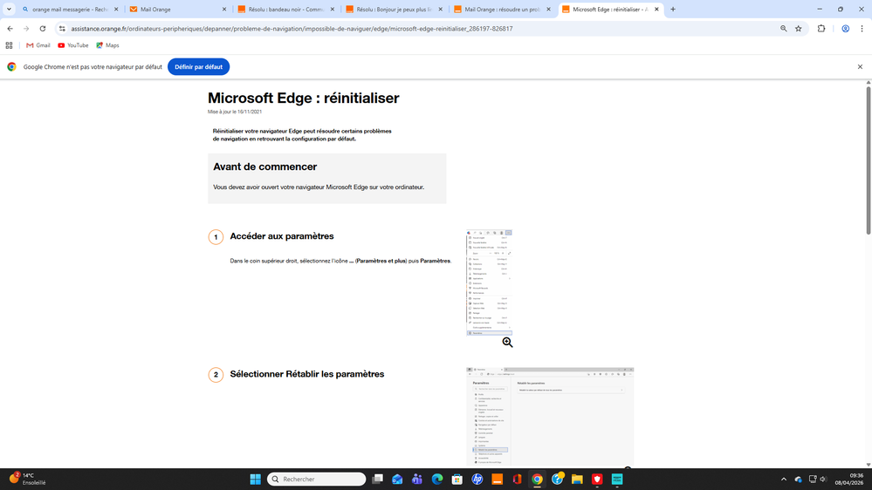
Task: Enlarge step 1 screenshot with magnifier icon
Action: click(x=507, y=343)
